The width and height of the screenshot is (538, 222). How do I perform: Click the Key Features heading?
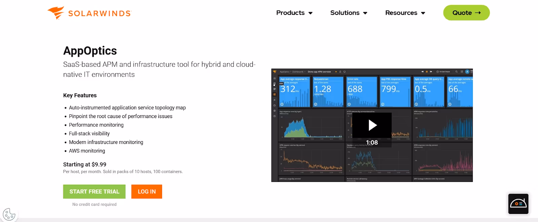80,96
